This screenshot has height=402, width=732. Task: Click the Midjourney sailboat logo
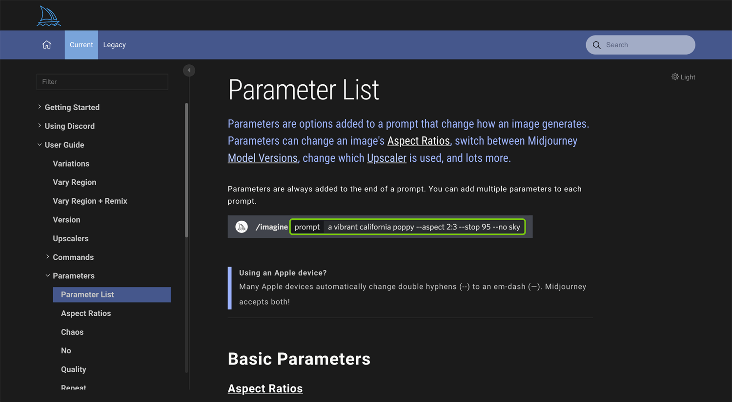pos(49,16)
